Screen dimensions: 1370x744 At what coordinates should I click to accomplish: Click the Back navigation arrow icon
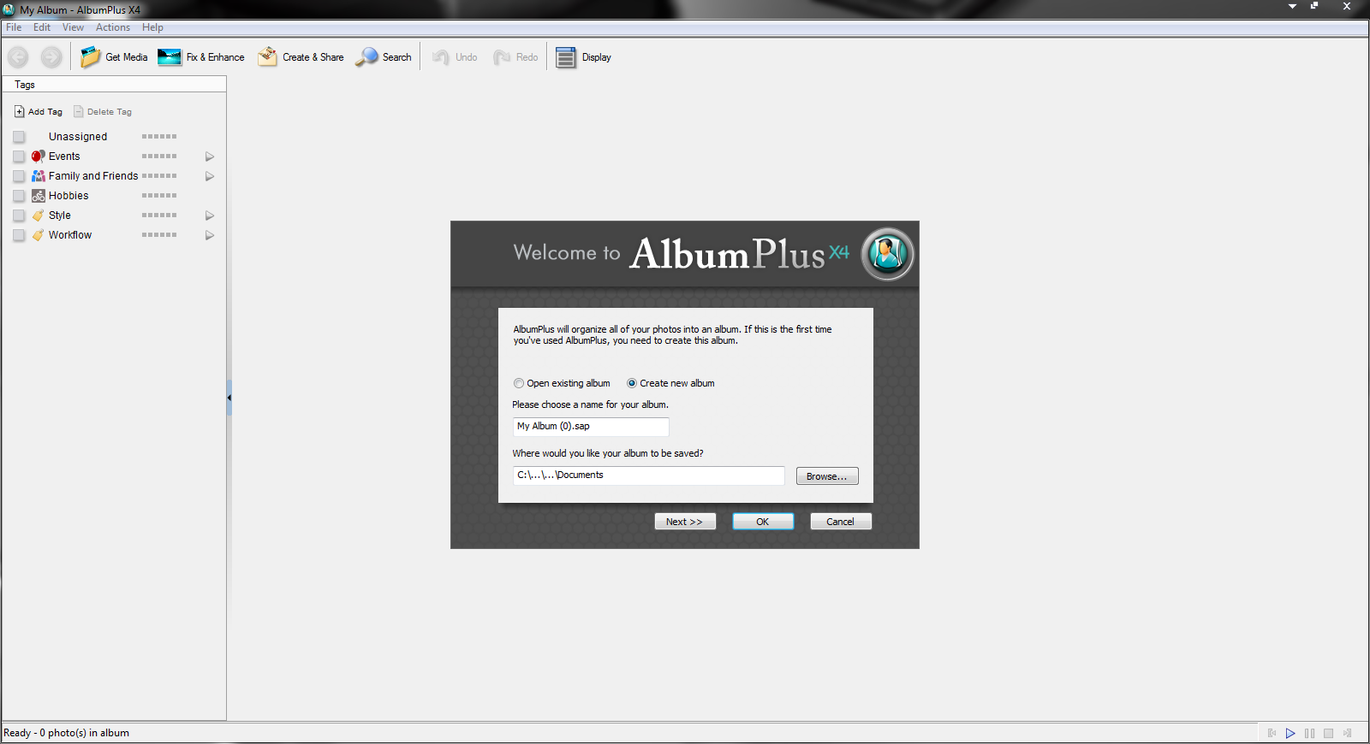[18, 57]
